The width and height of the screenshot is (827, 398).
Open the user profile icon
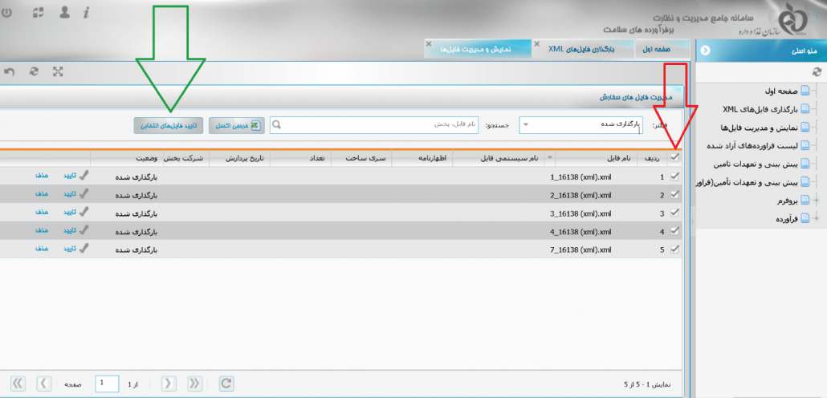64,14
